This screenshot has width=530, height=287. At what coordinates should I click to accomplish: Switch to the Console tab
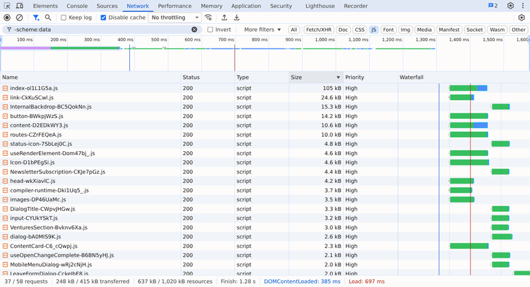tap(77, 6)
